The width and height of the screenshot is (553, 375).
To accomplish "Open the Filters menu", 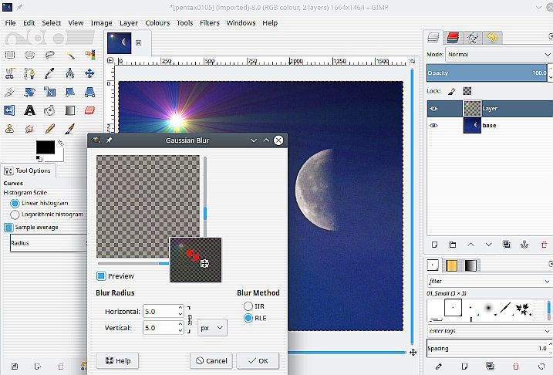I will (x=210, y=23).
